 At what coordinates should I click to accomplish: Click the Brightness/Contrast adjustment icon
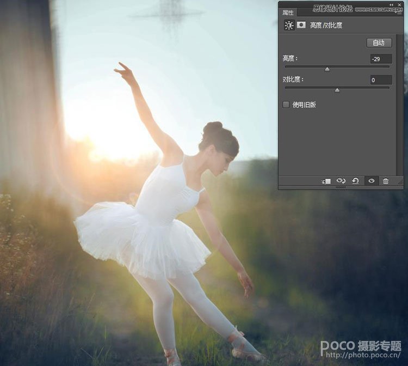coord(289,25)
